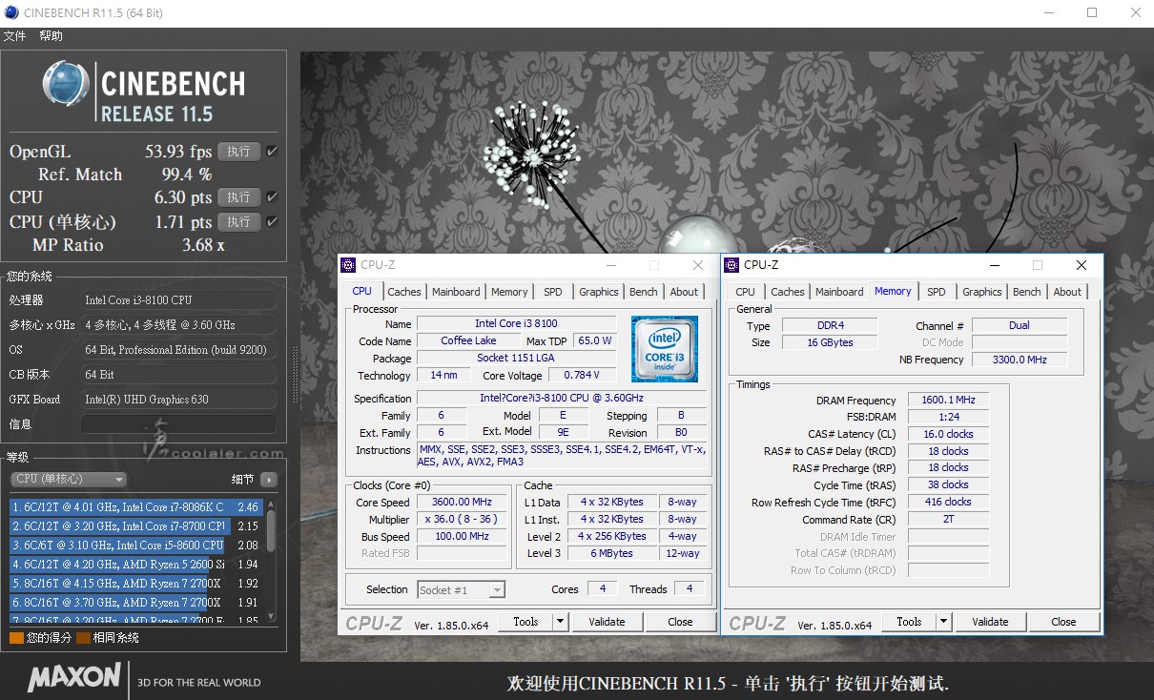Select ranking row 5 at 4.15 GHz Ryzen 7 2700X
The image size is (1154, 700).
coord(136,584)
